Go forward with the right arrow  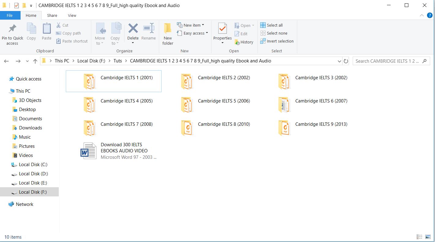(18, 61)
